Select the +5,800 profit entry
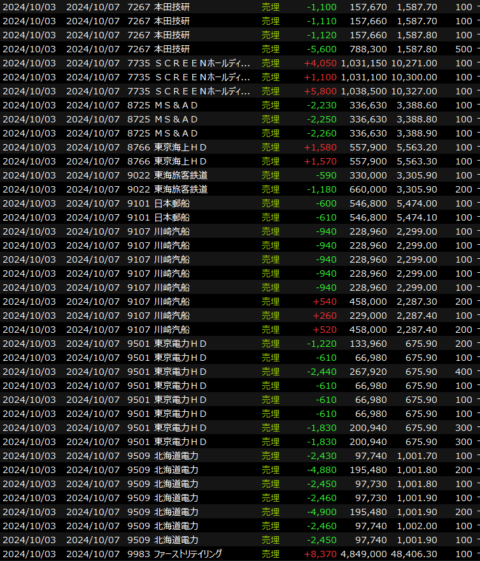This screenshot has width=480, height=561. click(x=320, y=91)
